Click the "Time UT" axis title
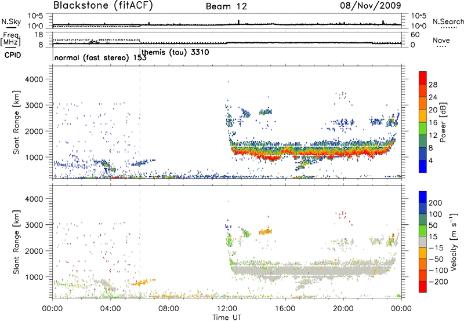464x321 pixels. pos(227,318)
